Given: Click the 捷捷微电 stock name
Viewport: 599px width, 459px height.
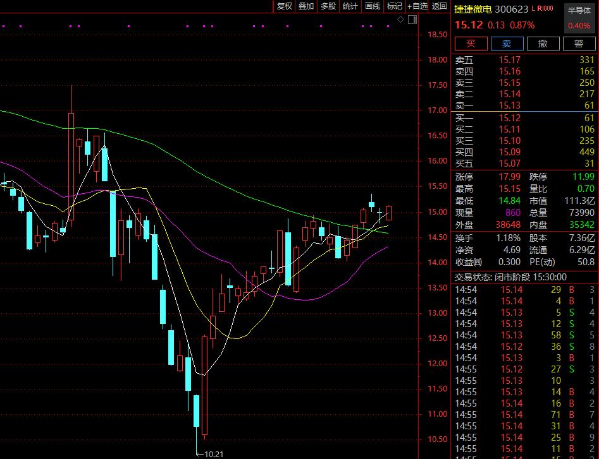Looking at the screenshot, I should [473, 9].
